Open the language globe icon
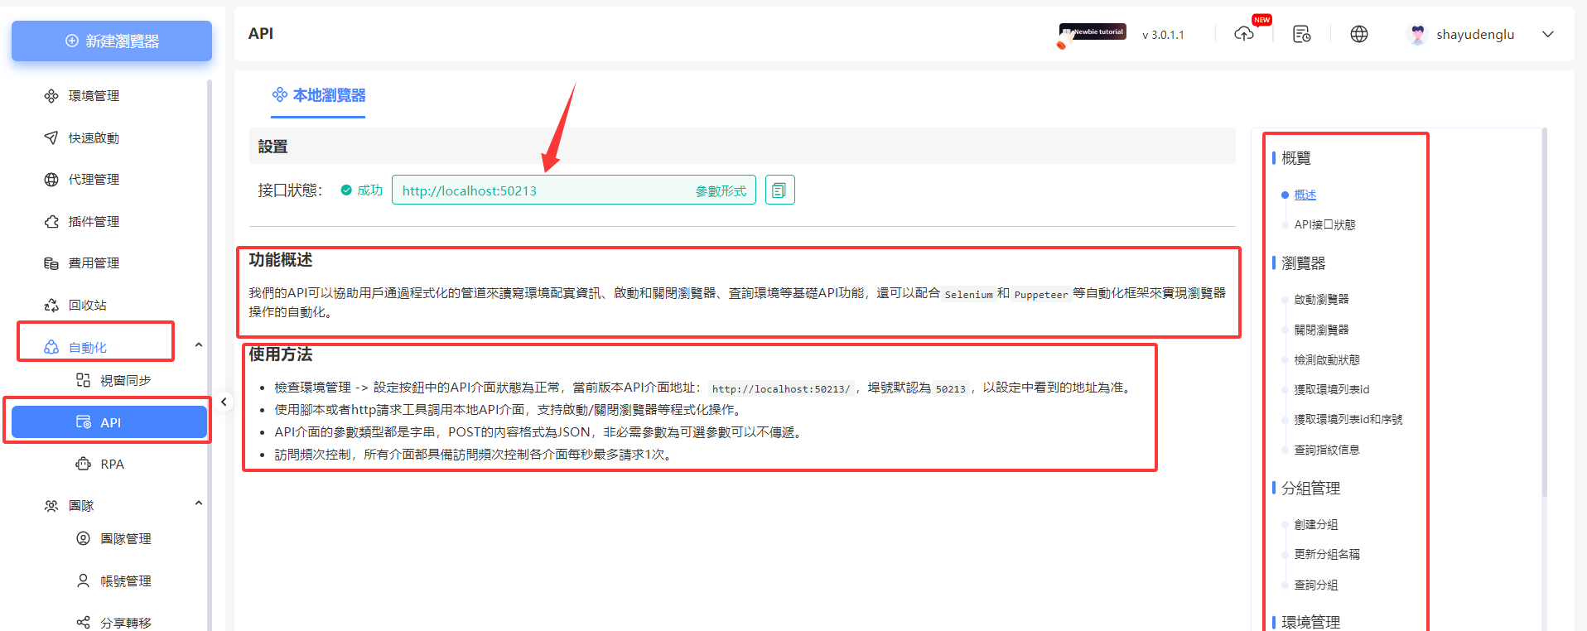 [1358, 34]
